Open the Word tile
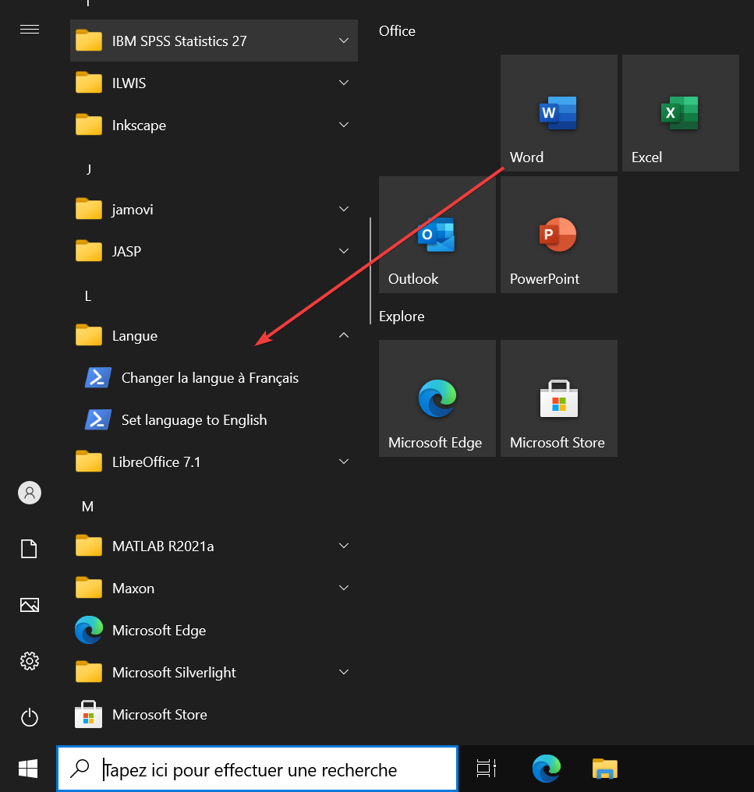This screenshot has height=792, width=754. coord(558,113)
